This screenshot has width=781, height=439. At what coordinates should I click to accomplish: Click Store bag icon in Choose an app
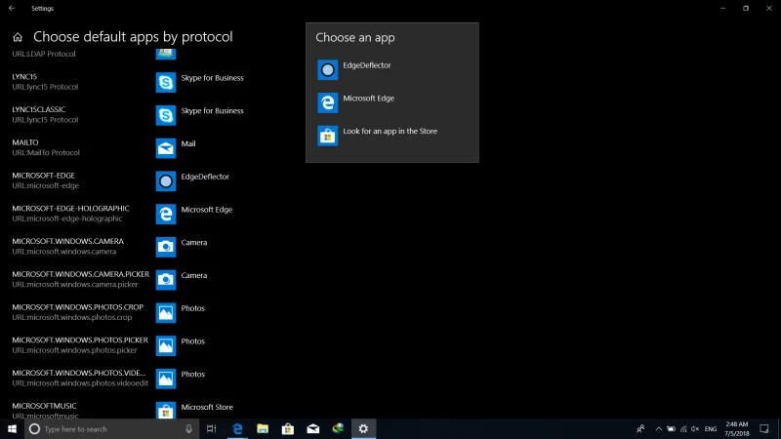328,136
